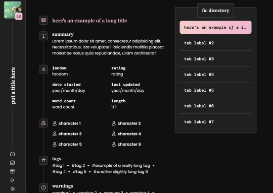Click the vertical "put a title here" text

coord(13,86)
